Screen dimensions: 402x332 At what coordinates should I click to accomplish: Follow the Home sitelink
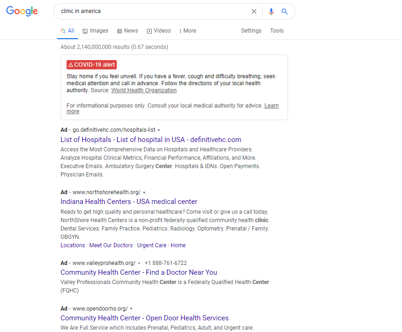(x=178, y=245)
